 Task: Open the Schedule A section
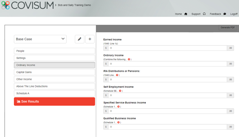point(54,93)
